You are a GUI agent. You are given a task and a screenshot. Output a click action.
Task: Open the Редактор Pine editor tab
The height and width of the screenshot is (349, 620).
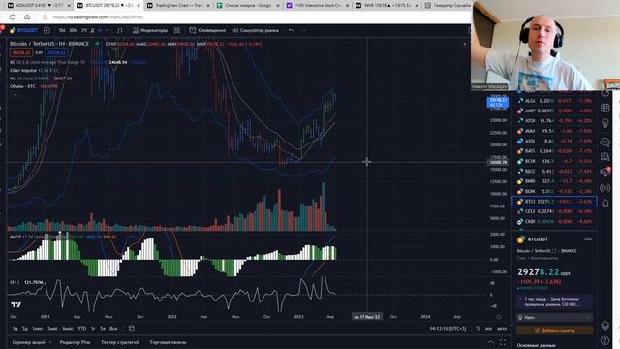(x=75, y=342)
